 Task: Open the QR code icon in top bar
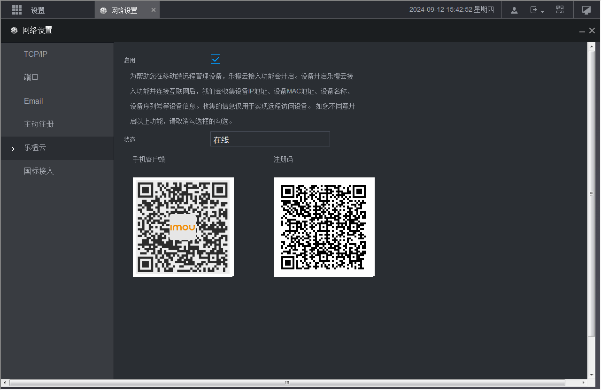560,10
